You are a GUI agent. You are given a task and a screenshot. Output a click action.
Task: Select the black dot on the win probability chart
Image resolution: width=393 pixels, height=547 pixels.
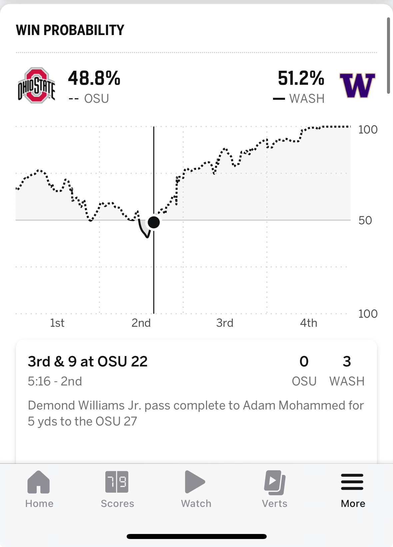point(154,222)
